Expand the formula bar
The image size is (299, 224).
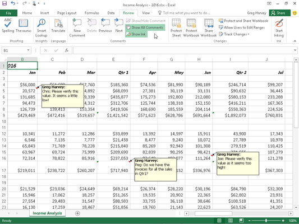pos(295,50)
